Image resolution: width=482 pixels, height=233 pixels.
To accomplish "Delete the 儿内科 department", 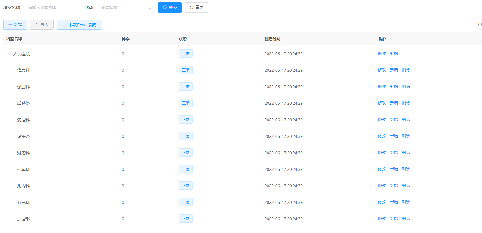I will point(406,186).
